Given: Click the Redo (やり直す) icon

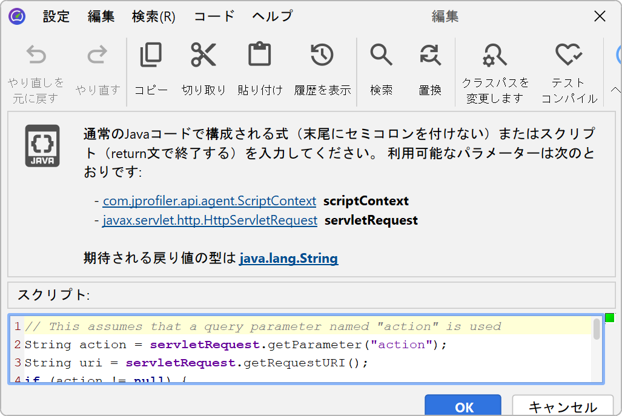Looking at the screenshot, I should (98, 56).
